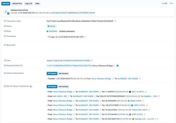
Task: Select All Transfers under ERC-20 Tokens
Action: (x=52, y=87)
